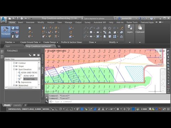This screenshot has height=128, width=171.
Task: Collapse the Spot Elevation tree node
Action: pos(14,69)
